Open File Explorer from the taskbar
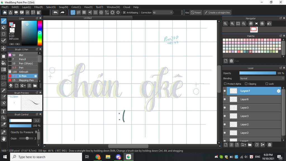Screen dimensions: 286x161 pyautogui.click(x=108, y=157)
